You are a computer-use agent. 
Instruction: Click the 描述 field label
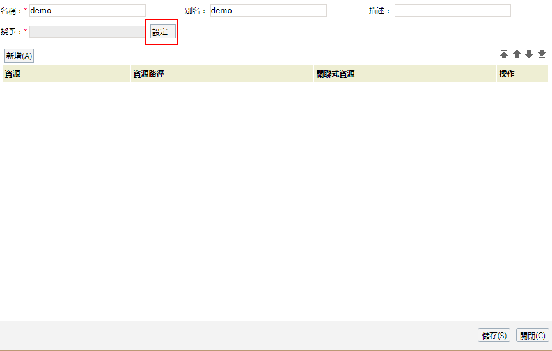pyautogui.click(x=377, y=11)
